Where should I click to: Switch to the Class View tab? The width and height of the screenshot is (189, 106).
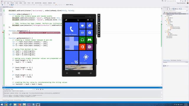(x=179, y=60)
